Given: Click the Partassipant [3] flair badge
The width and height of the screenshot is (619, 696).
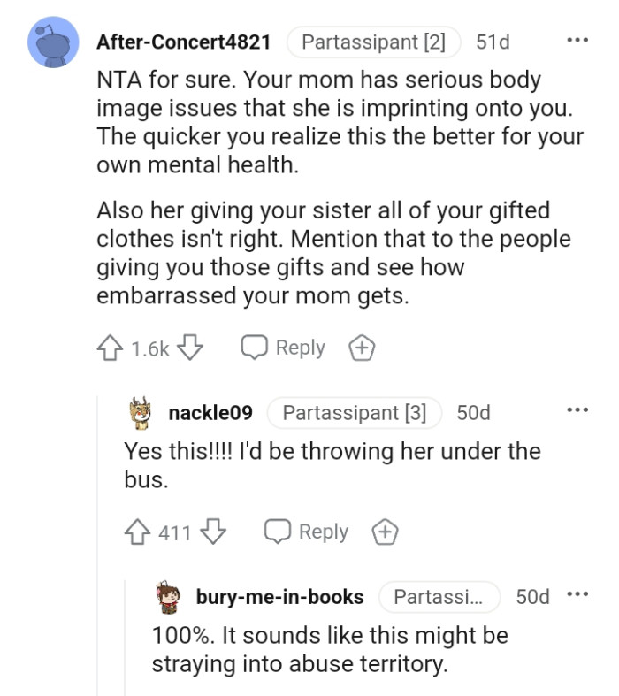Looking at the screenshot, I should [x=354, y=412].
